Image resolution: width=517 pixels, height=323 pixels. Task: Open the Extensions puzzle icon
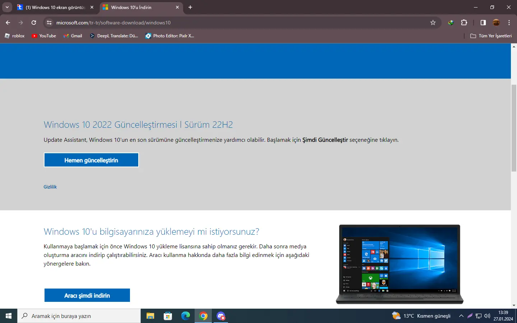(464, 23)
